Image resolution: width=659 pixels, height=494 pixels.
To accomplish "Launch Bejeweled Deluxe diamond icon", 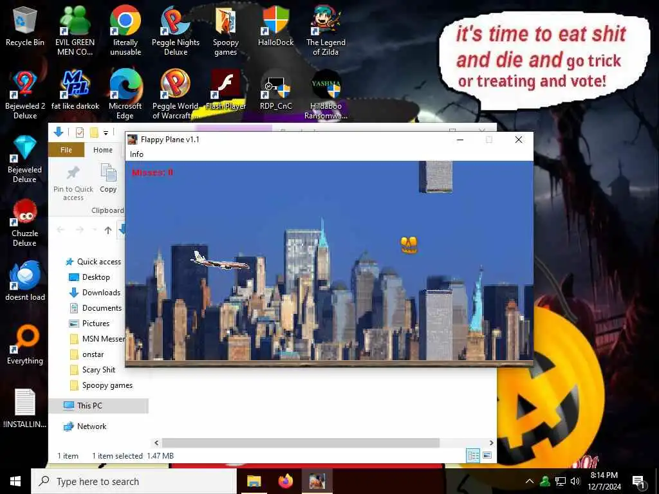I will point(25,159).
